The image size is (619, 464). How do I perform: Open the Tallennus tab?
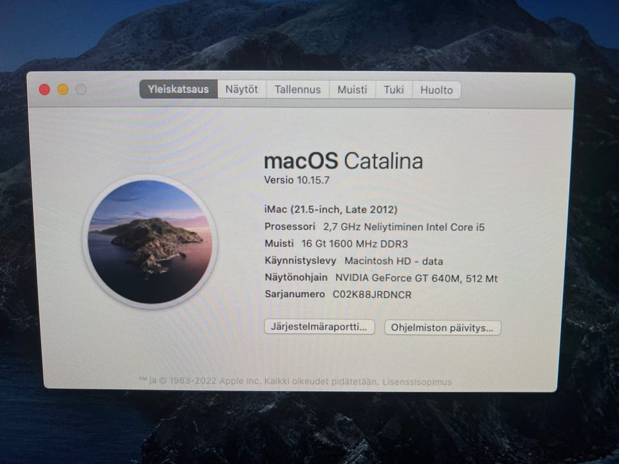coord(298,90)
